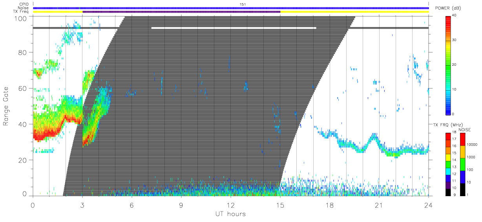The width and height of the screenshot is (482, 222).
Task: Click the yellow swatch in TX FRQ legend
Action: (x=448, y=157)
